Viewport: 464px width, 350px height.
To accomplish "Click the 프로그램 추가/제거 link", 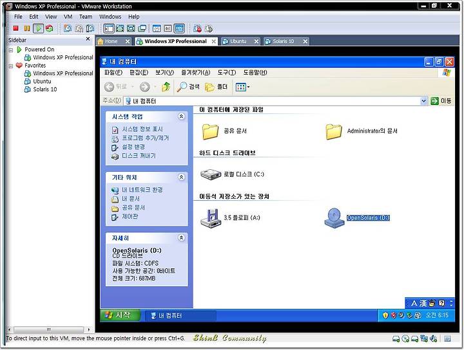I will coord(145,138).
